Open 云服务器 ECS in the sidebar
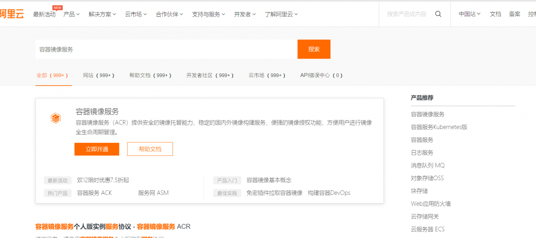The height and width of the screenshot is (238, 536). pyautogui.click(x=428, y=229)
